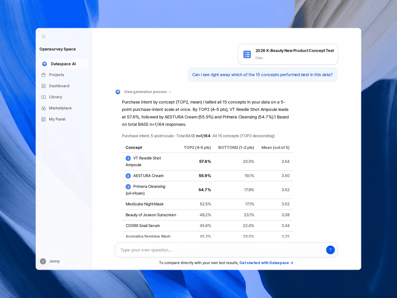This screenshot has width=397, height=298.
Task: Open Dataspace AI in the sidebar
Action: [x=64, y=64]
